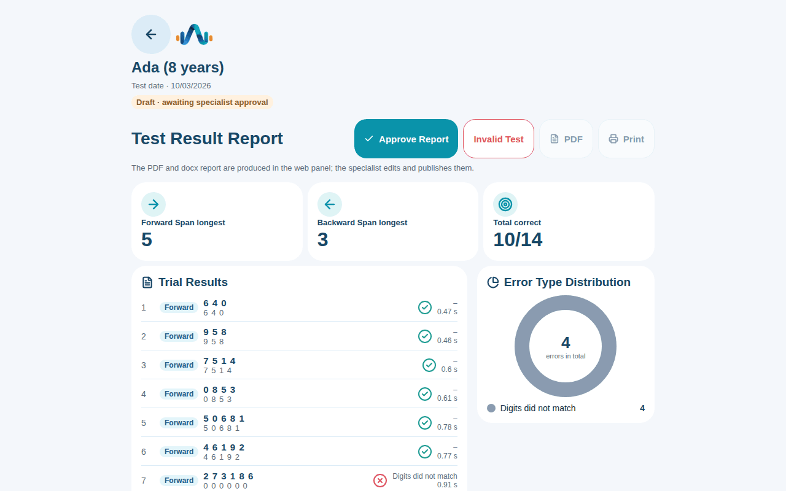Click the Backward Span left-arrow icon

(x=330, y=204)
